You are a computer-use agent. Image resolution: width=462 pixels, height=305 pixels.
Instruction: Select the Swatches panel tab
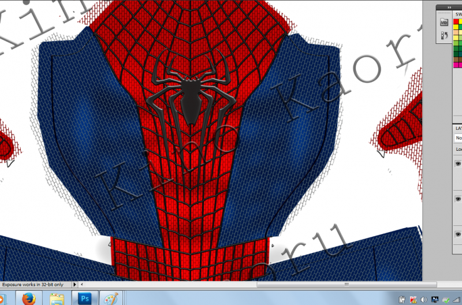[x=458, y=14]
